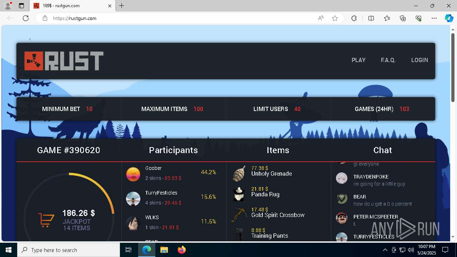Click the Gold Spirit Crossbow item name
Image resolution: width=457 pixels, height=257 pixels.
(278, 215)
